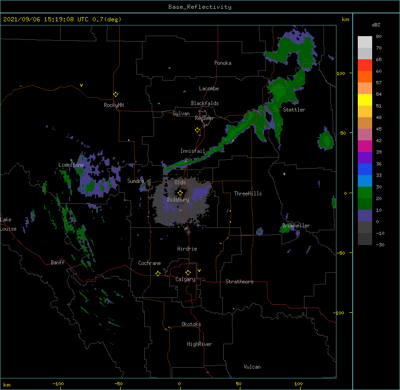The image size is (400, 390).
Task: Click the white plus marker north of Drumheller
Action: (x=284, y=174)
